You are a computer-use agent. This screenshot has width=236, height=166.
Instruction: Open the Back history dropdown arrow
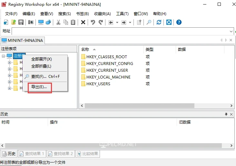pyautogui.click(x=117, y=23)
